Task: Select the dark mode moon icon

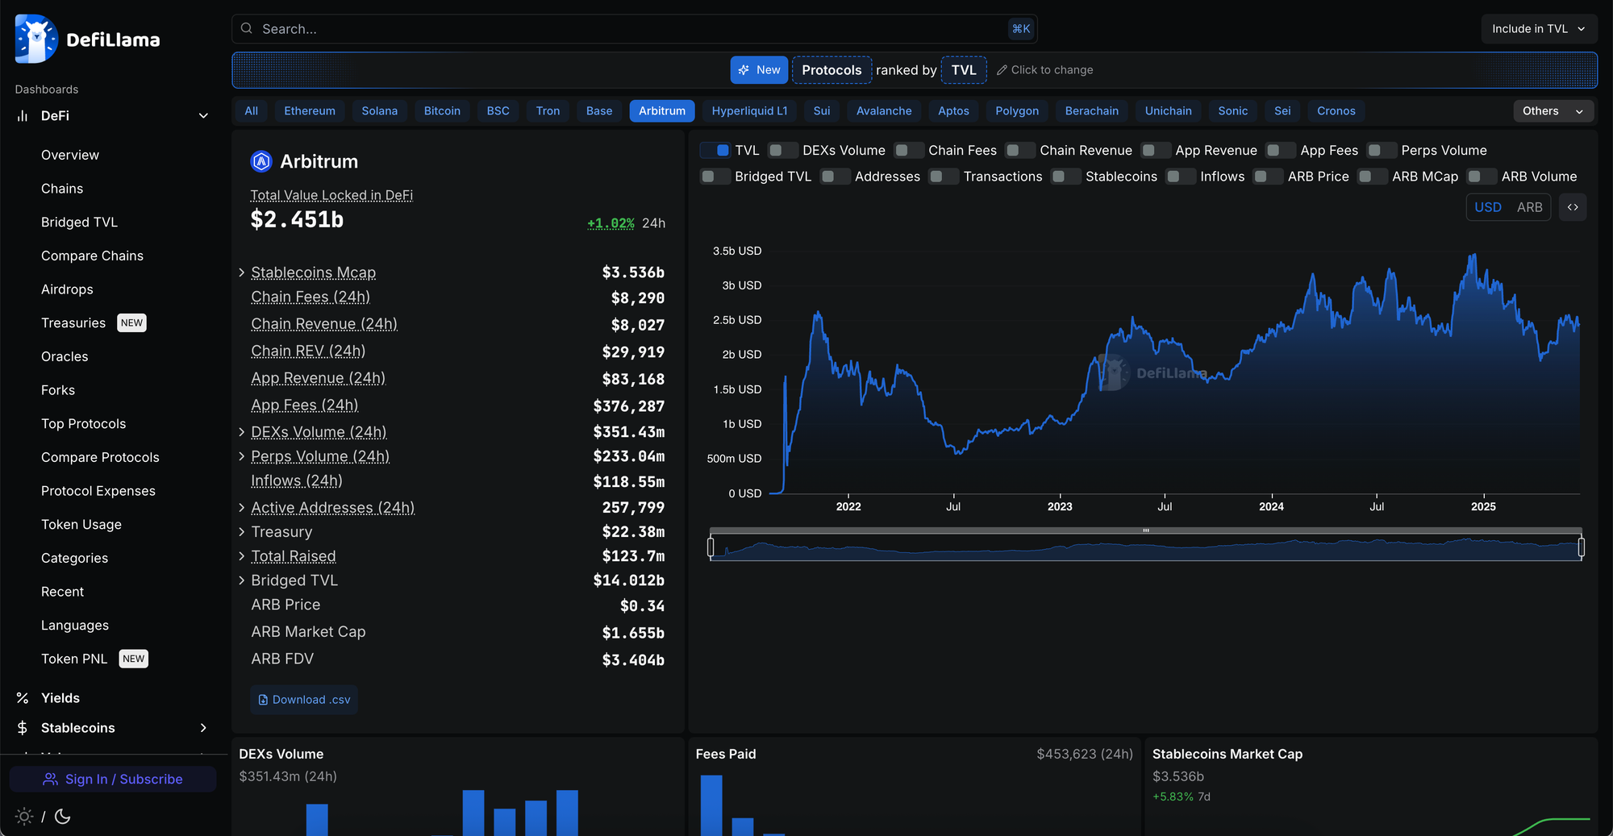Action: pos(62,817)
